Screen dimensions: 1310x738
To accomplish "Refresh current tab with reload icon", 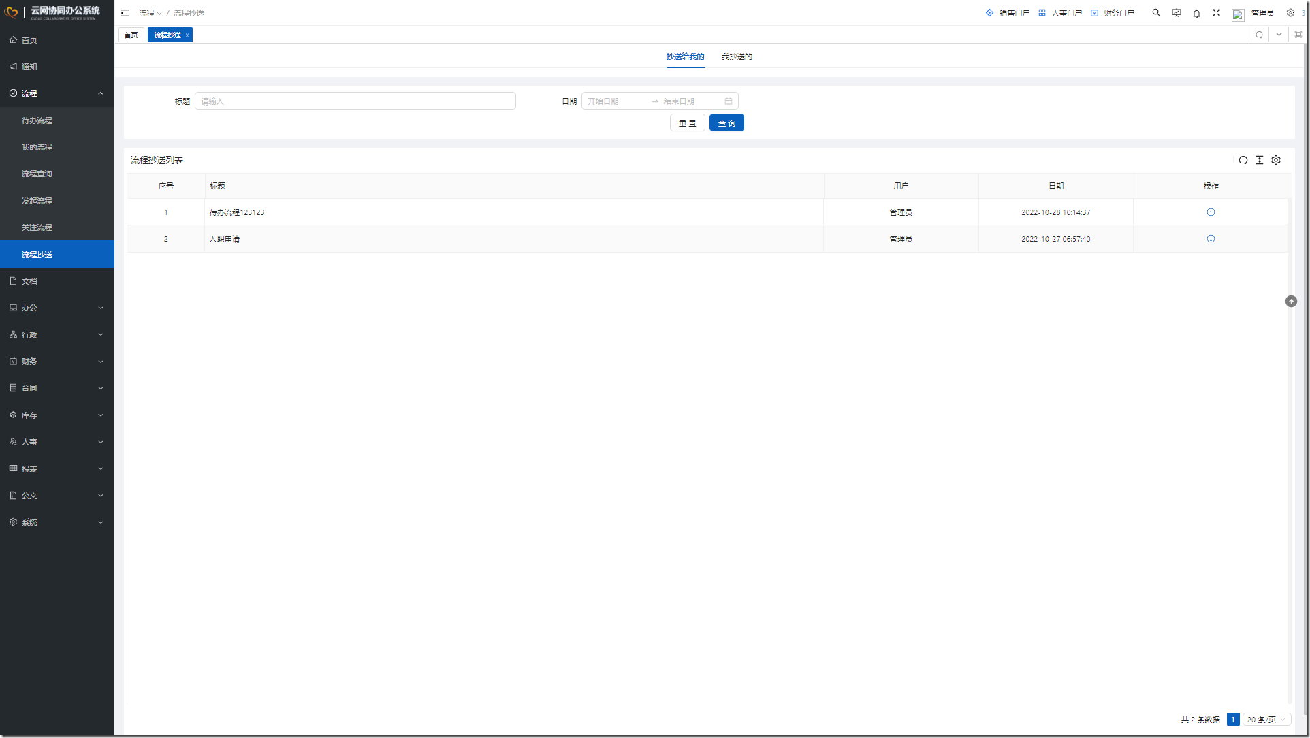I will [x=1259, y=35].
